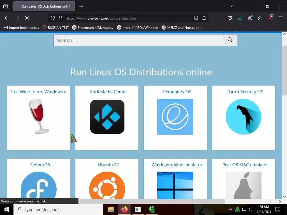Click the scrollbar up arrow
This screenshot has height=215, width=287.
pyautogui.click(x=284, y=34)
